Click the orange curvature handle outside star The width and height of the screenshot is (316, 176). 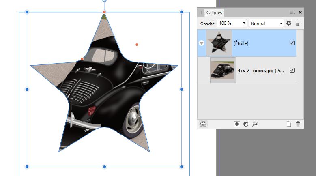click(x=137, y=45)
